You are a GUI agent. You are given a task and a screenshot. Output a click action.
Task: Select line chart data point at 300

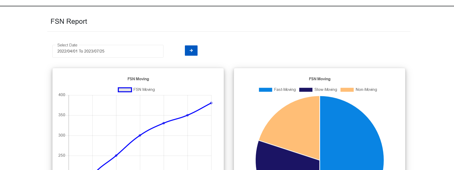click(140, 135)
